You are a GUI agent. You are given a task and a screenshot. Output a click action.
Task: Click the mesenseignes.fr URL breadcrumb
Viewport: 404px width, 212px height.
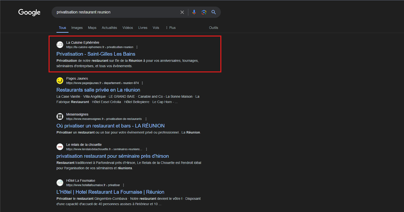click(104, 119)
